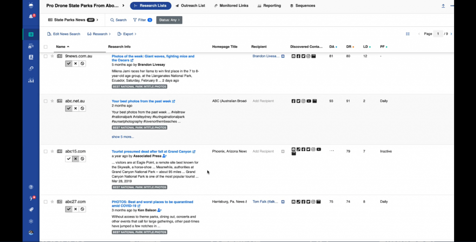Click the reject X for abc15.com
The image size is (476, 242).
coord(76,159)
